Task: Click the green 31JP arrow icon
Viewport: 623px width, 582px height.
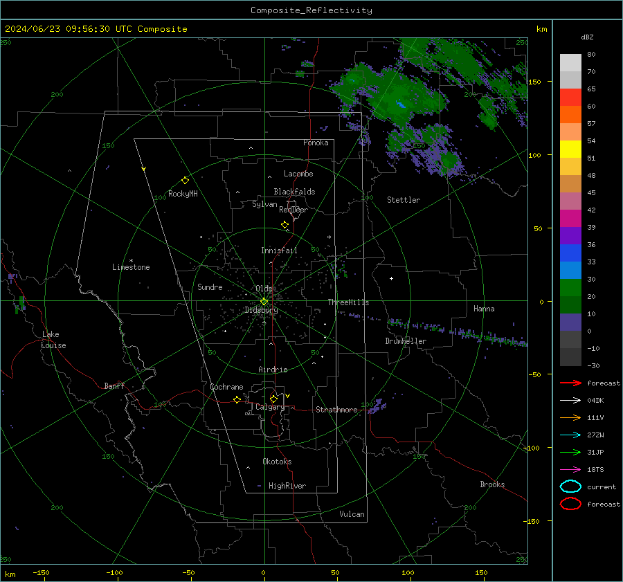Action: coord(570,452)
